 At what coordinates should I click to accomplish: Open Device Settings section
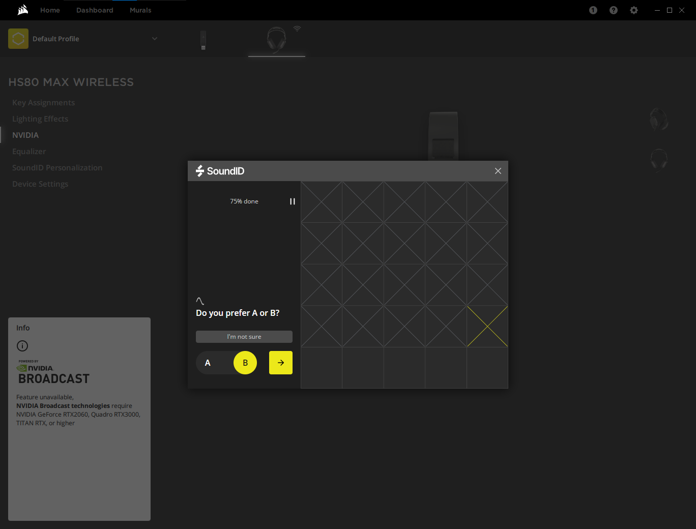point(40,184)
